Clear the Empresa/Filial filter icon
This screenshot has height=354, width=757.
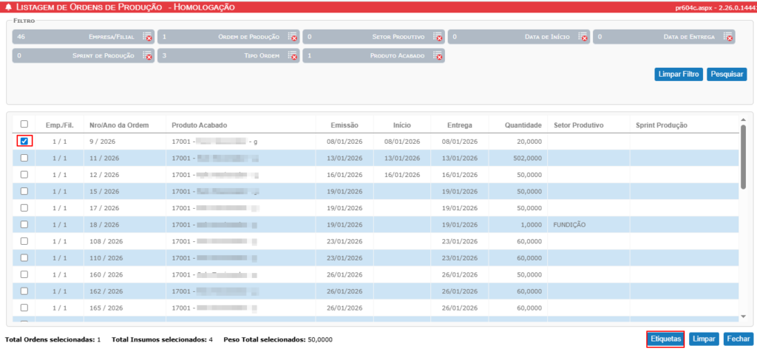click(x=147, y=37)
